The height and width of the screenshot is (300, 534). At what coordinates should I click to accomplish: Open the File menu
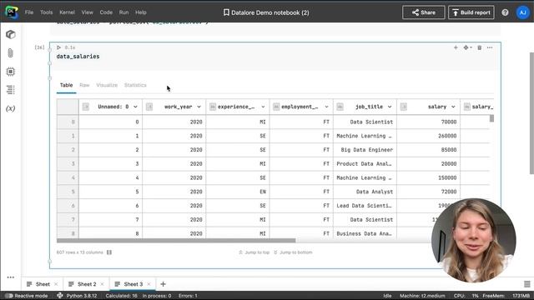pyautogui.click(x=29, y=12)
